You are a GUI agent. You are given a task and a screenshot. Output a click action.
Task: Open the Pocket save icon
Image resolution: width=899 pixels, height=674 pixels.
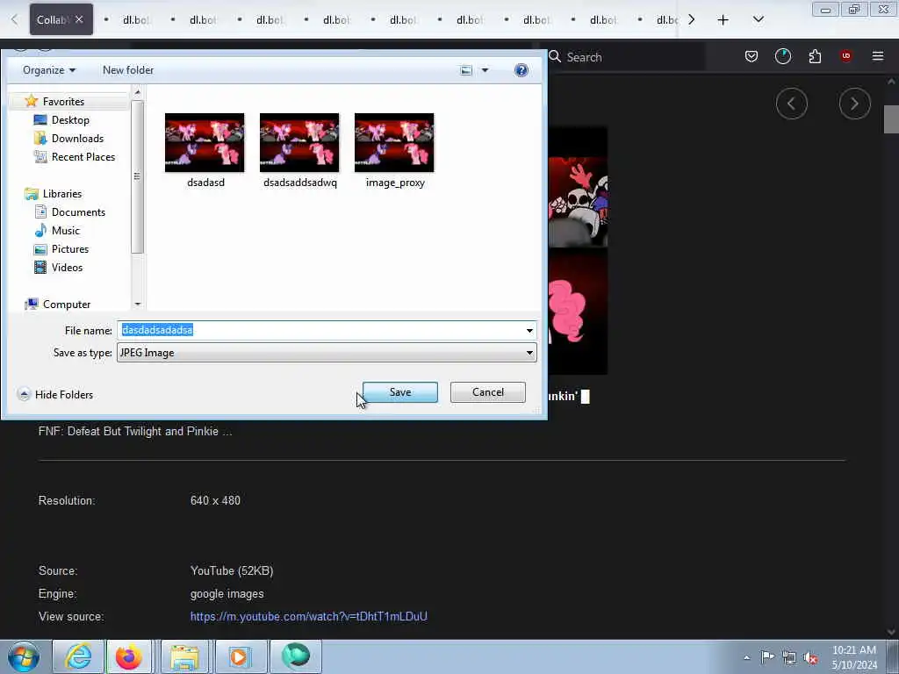point(752,56)
